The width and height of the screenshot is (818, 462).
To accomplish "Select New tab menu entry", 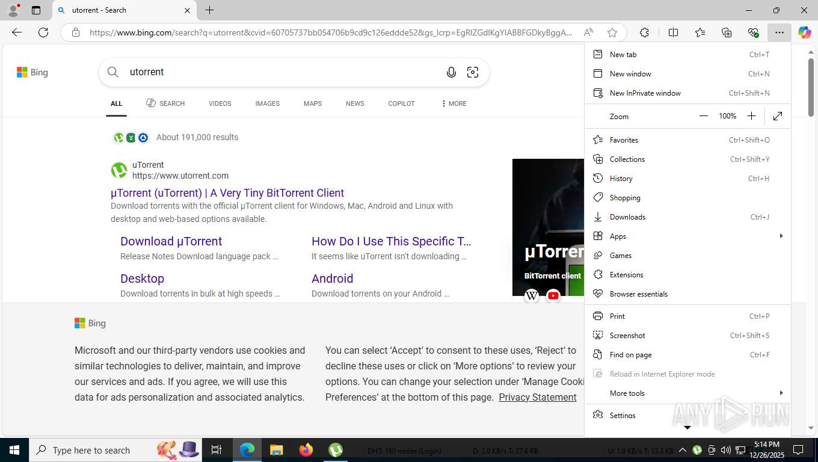I will click(x=687, y=54).
